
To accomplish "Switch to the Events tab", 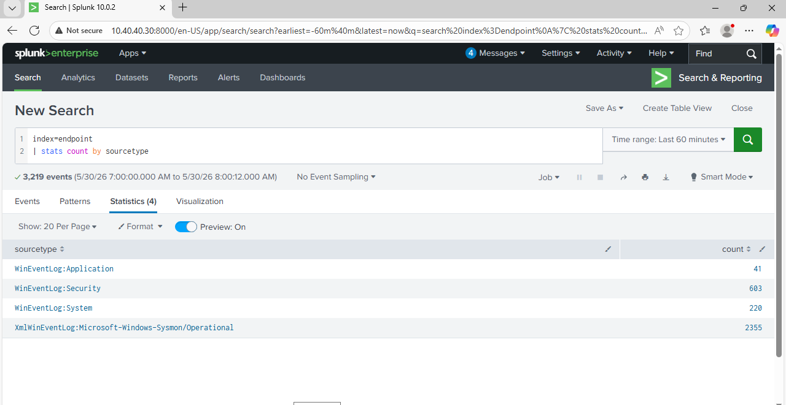I will pyautogui.click(x=27, y=202).
